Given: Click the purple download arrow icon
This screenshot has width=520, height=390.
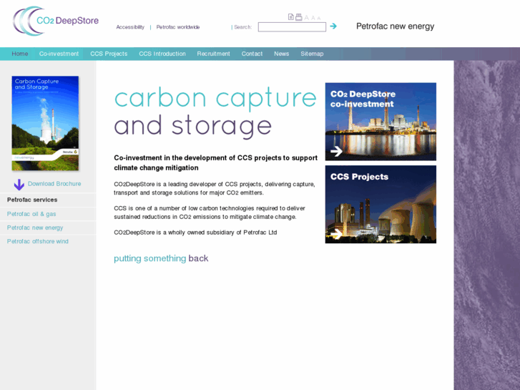Looking at the screenshot, I should (19, 185).
